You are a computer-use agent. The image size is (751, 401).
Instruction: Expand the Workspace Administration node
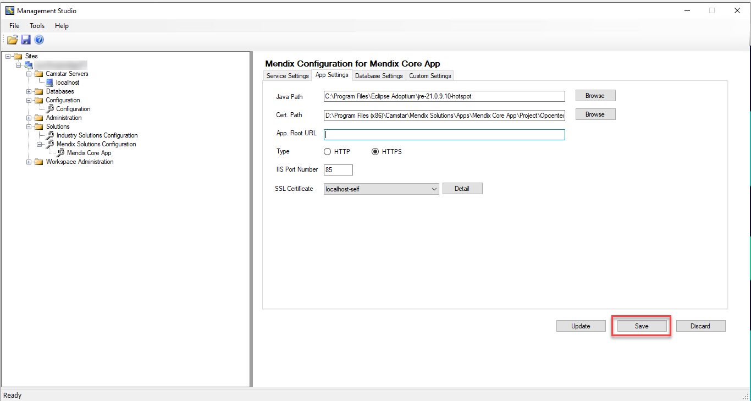(29, 162)
